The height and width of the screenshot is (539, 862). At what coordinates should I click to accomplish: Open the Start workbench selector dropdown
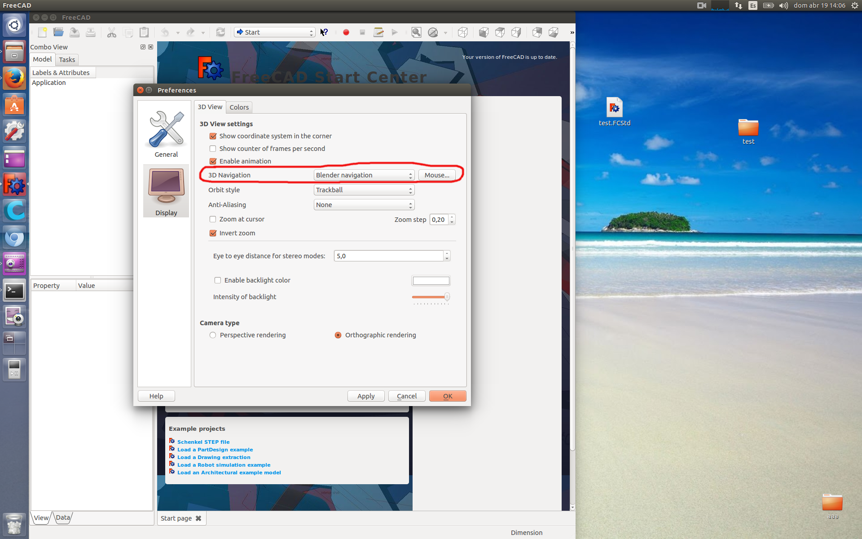click(x=275, y=32)
